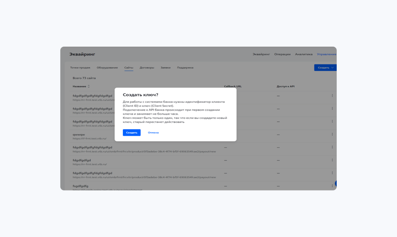The height and width of the screenshot is (237, 397).
Task: Open three-dot menu for fdgdfgdfgd row
Action: (x=332, y=160)
